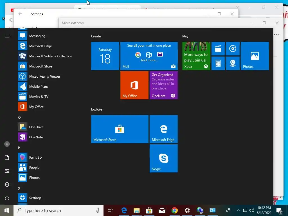The width and height of the screenshot is (288, 216).
Task: Open the OneNote purple tile
Action: [x=164, y=85]
